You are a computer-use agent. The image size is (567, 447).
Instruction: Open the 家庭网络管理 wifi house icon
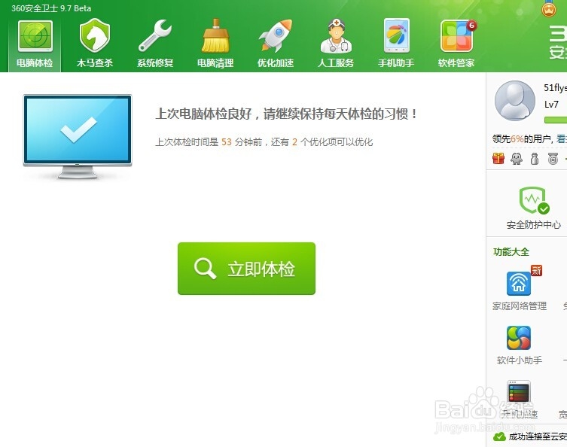point(519,283)
